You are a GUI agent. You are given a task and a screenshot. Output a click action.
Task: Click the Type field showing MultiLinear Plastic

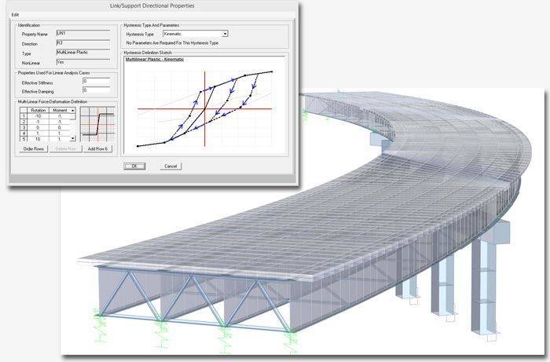coord(83,53)
